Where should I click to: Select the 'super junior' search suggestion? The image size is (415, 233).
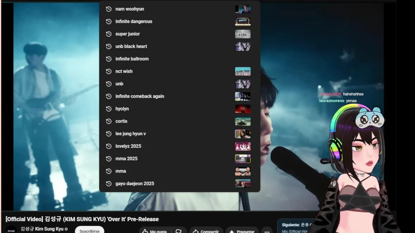click(180, 34)
